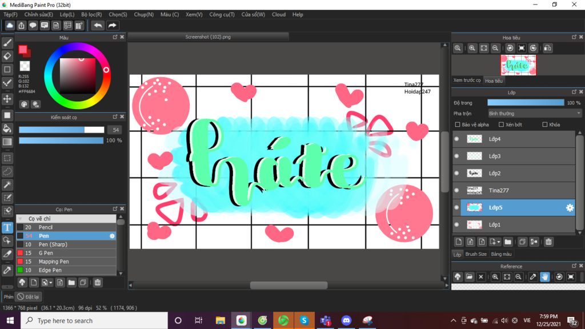Viewport: 585px width, 329px height.
Task: Toggle Tina277 layer visibility
Action: [x=456, y=190]
